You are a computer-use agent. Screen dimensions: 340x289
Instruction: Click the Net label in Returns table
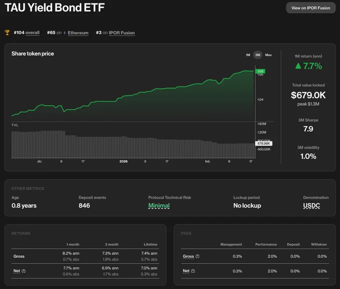tap(16, 271)
